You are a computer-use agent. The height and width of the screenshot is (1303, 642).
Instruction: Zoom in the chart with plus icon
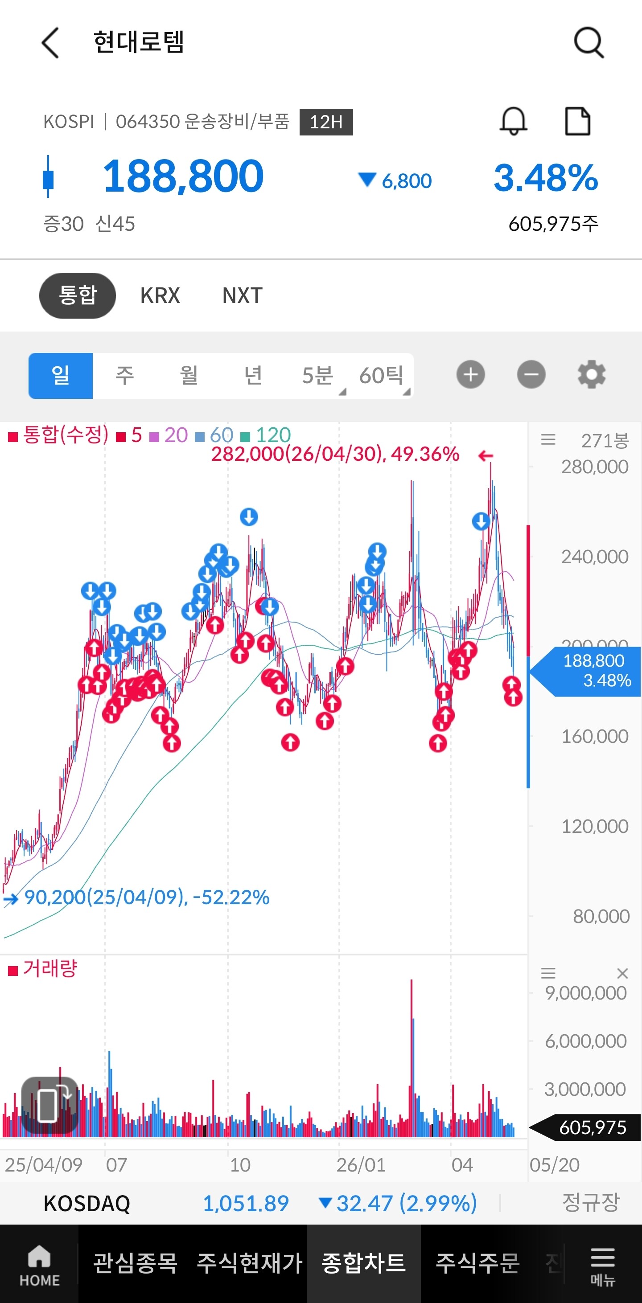(x=470, y=375)
